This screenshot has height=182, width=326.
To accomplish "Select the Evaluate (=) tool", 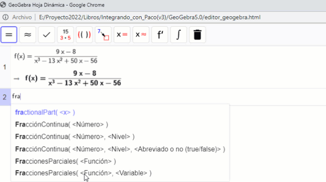I will (9, 35).
